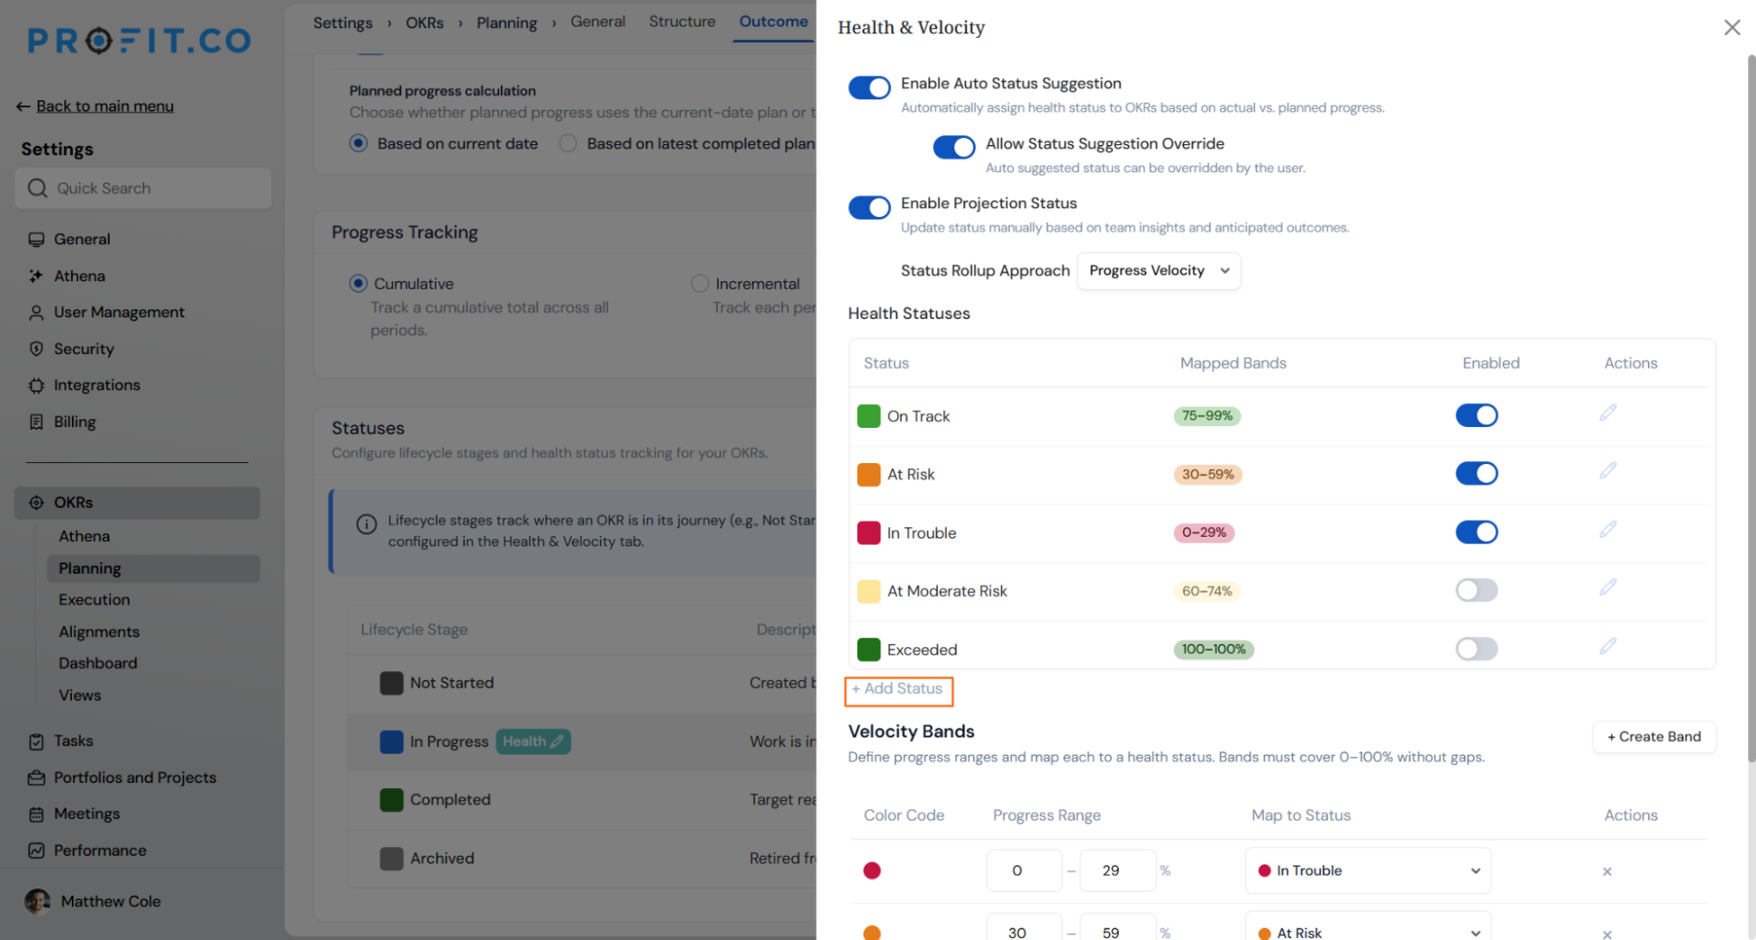Click the Quick Search input field
The width and height of the screenshot is (1756, 940).
143,188
